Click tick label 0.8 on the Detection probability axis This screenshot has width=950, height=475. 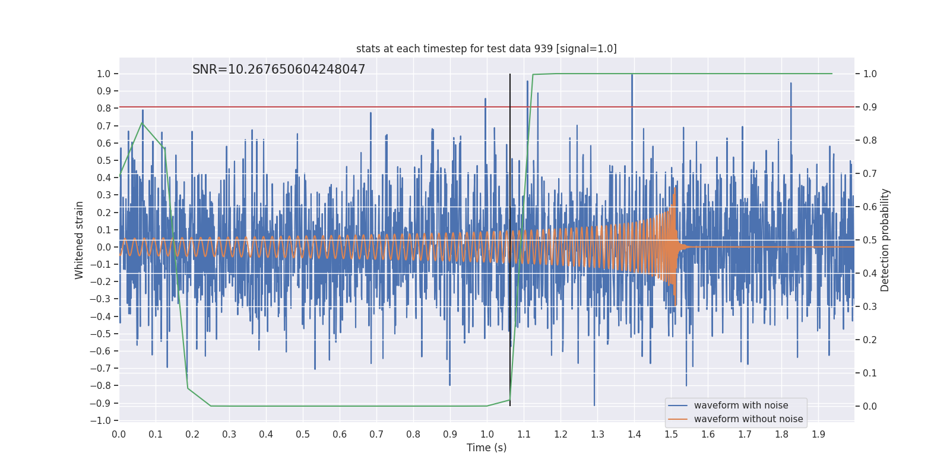(870, 141)
